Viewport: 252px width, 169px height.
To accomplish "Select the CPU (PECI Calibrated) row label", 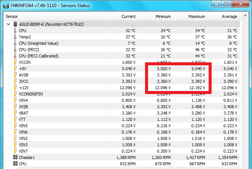I will [39, 56].
